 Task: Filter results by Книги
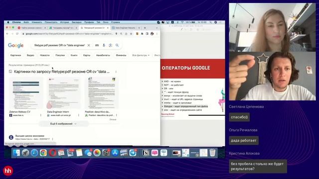[74, 55]
